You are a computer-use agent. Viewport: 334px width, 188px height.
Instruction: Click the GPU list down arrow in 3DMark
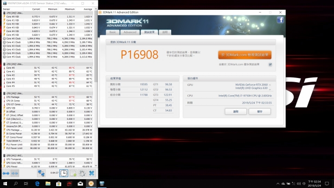[270, 90]
